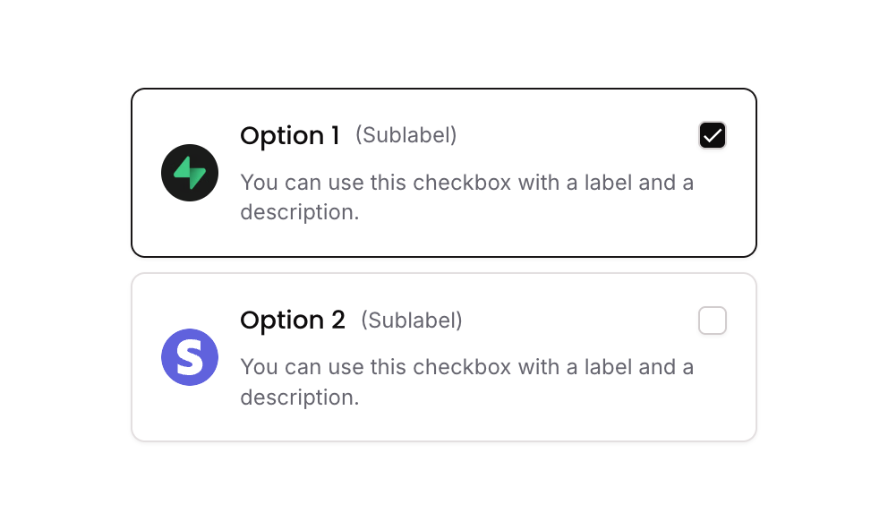Click "description." on Option 1's second line

[299, 213]
